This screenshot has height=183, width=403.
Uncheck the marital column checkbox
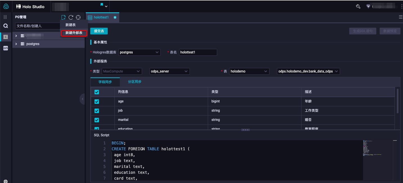(x=97, y=120)
